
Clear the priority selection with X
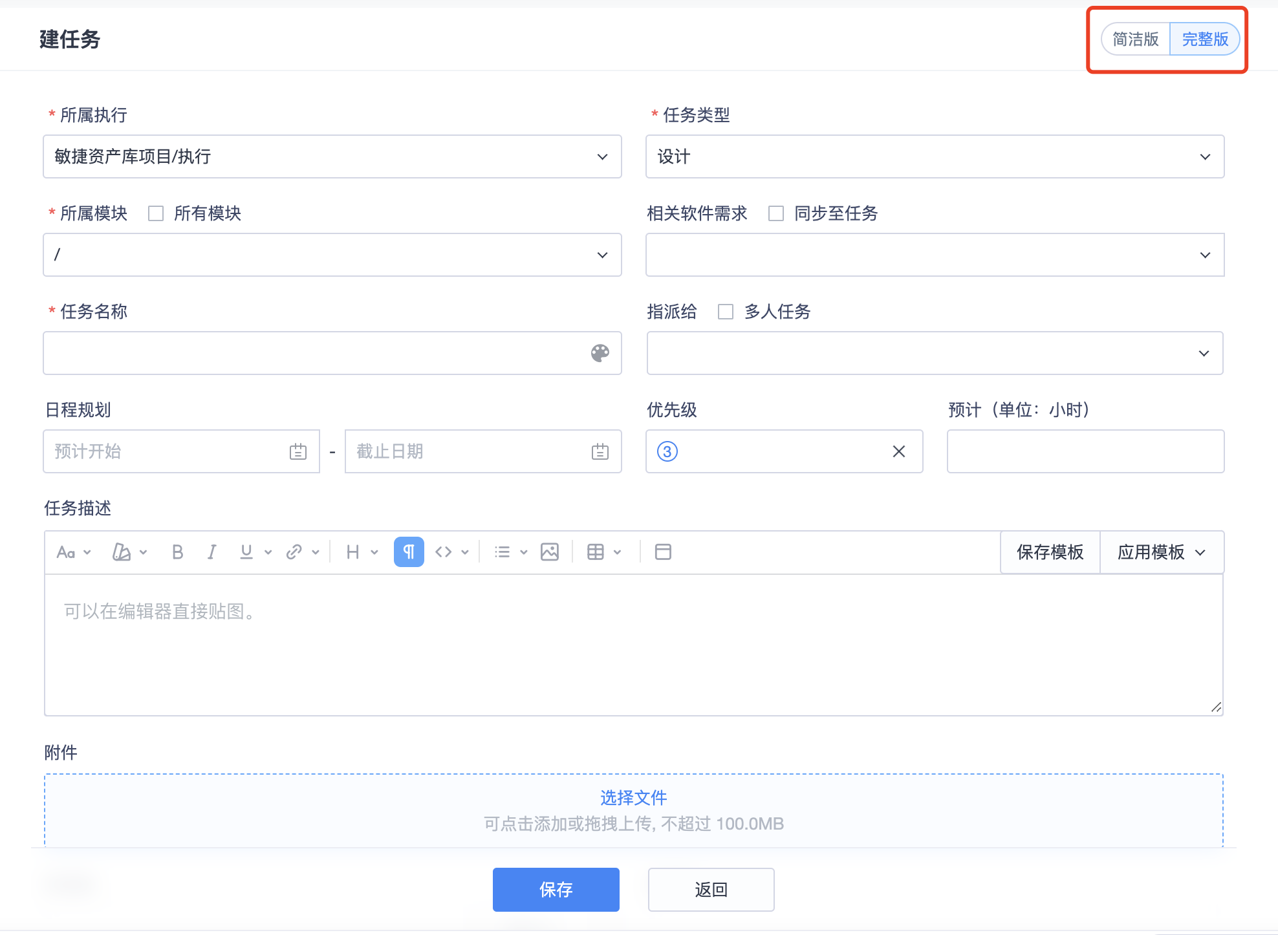[x=898, y=451]
